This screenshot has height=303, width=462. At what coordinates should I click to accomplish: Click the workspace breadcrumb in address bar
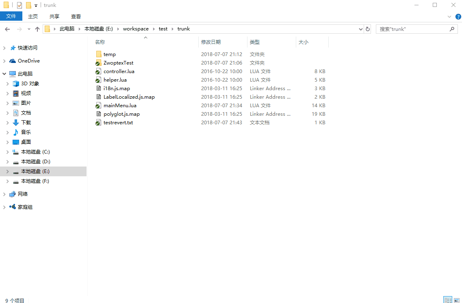click(136, 29)
